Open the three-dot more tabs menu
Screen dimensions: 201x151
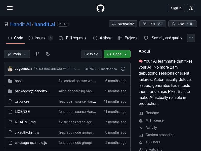(191, 38)
